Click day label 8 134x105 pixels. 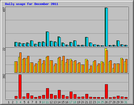click(x=36, y=102)
